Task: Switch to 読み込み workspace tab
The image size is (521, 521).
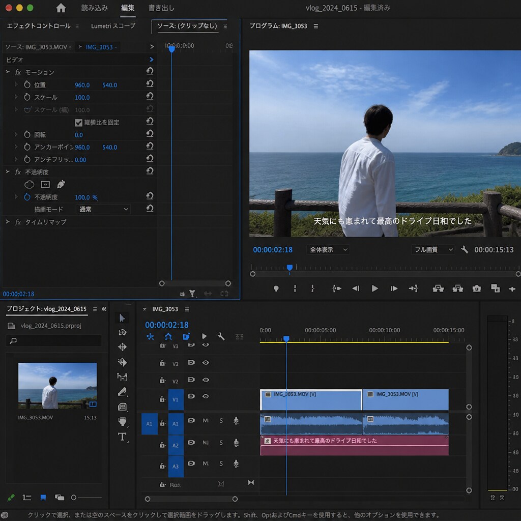Action: point(94,8)
